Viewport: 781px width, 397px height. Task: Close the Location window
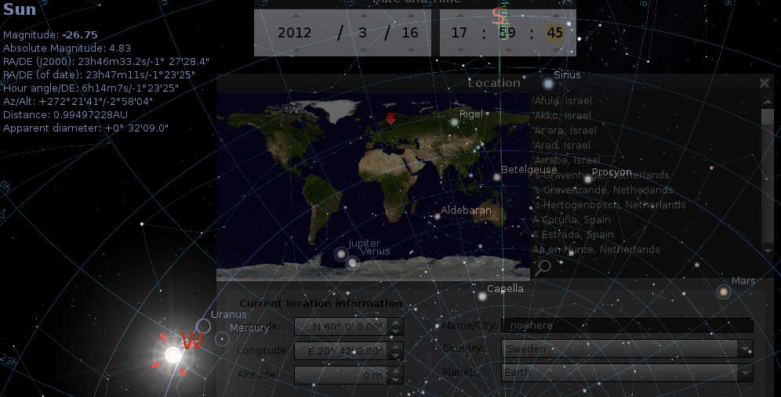[x=765, y=83]
